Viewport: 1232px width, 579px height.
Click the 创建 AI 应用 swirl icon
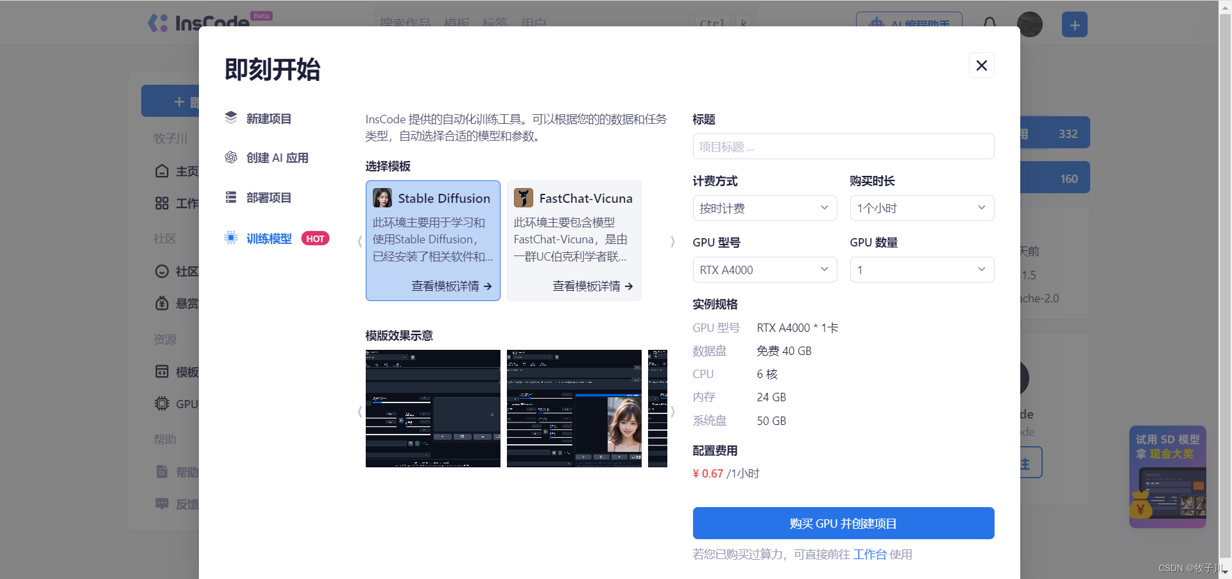231,157
